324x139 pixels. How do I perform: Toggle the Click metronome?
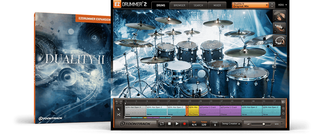[215, 124]
